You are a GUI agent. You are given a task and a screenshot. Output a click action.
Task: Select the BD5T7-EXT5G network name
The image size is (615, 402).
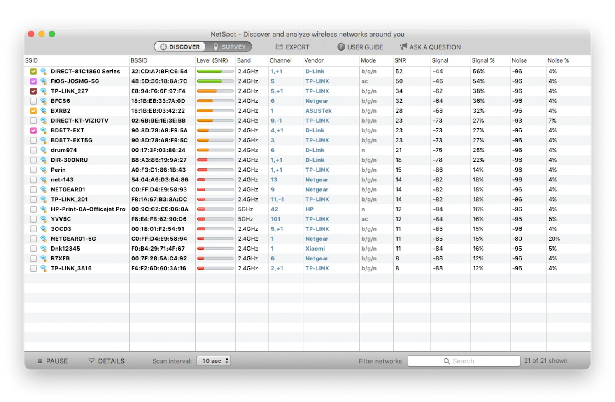(x=72, y=141)
